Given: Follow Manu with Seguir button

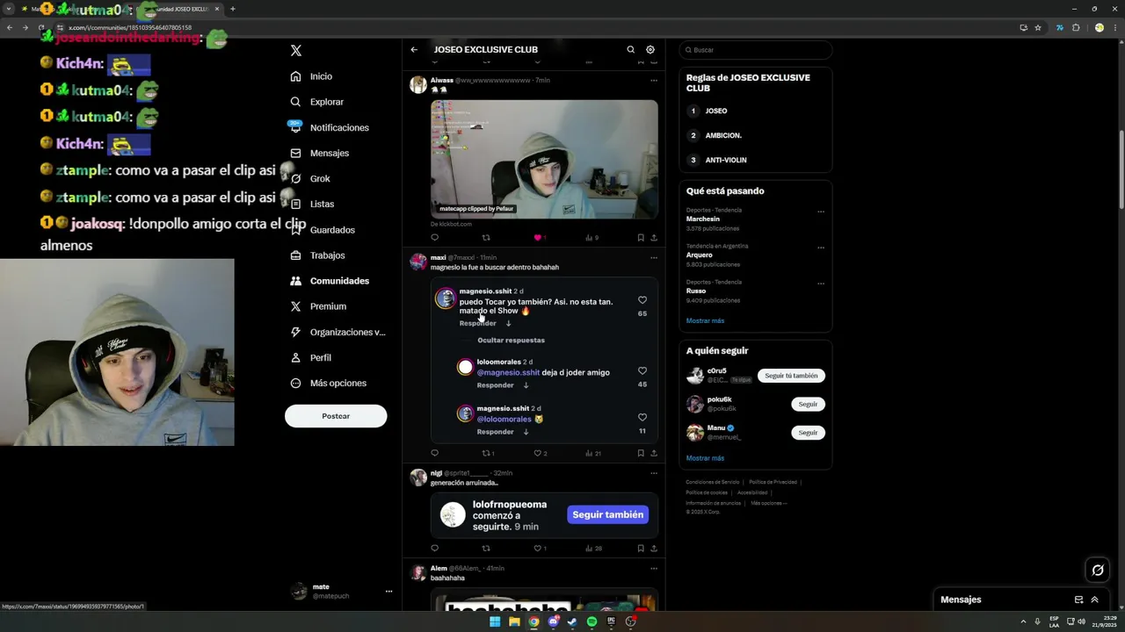Looking at the screenshot, I should pos(808,433).
